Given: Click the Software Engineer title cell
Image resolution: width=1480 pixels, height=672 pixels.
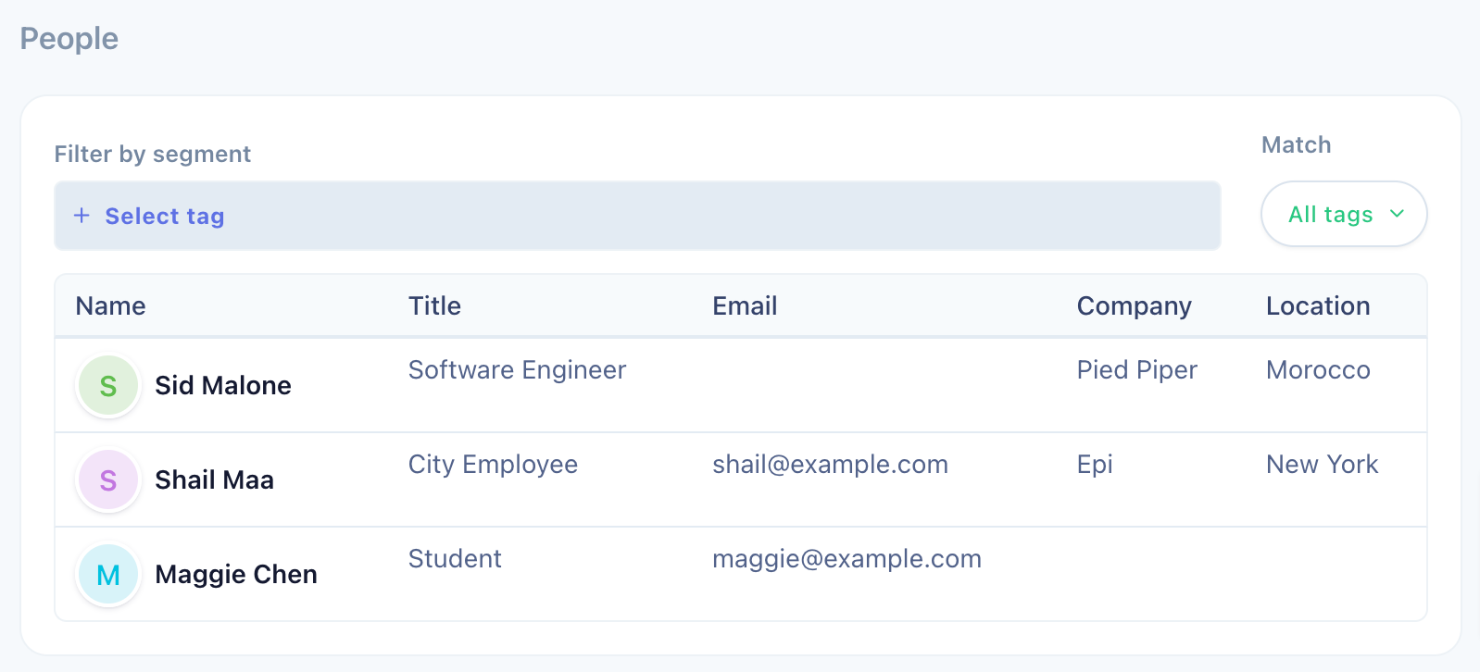Looking at the screenshot, I should point(517,370).
